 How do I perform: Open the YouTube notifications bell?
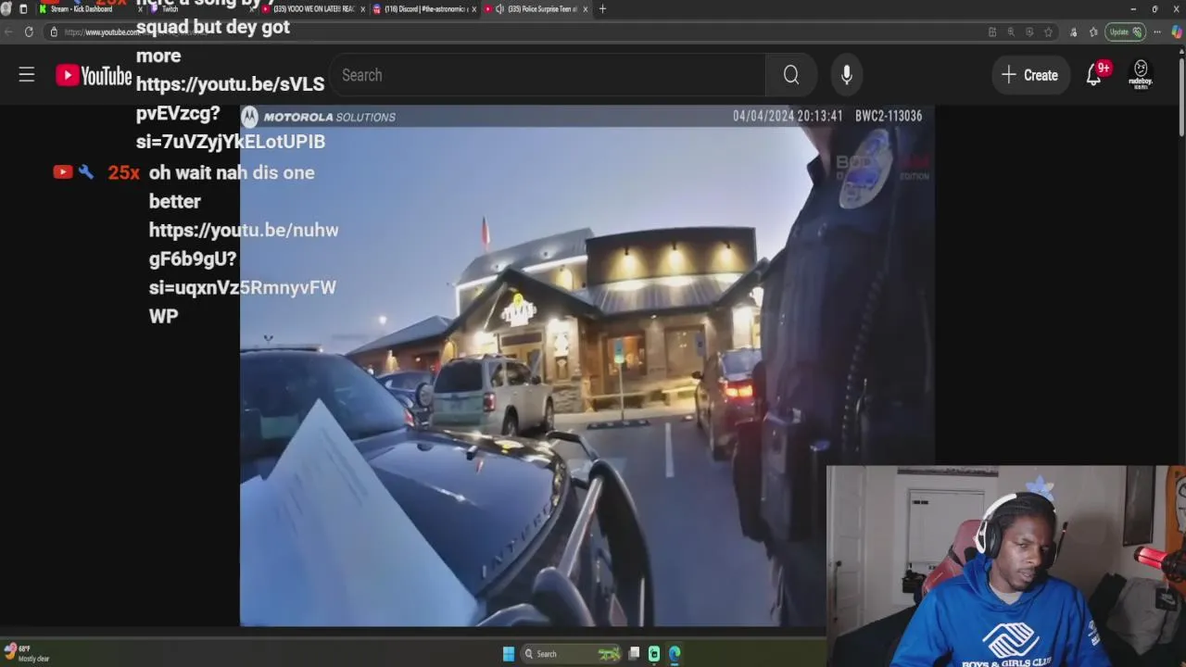(x=1094, y=76)
